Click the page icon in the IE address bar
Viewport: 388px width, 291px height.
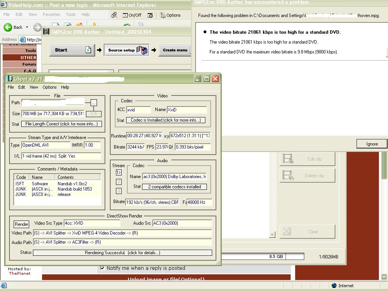pyautogui.click(x=22, y=39)
